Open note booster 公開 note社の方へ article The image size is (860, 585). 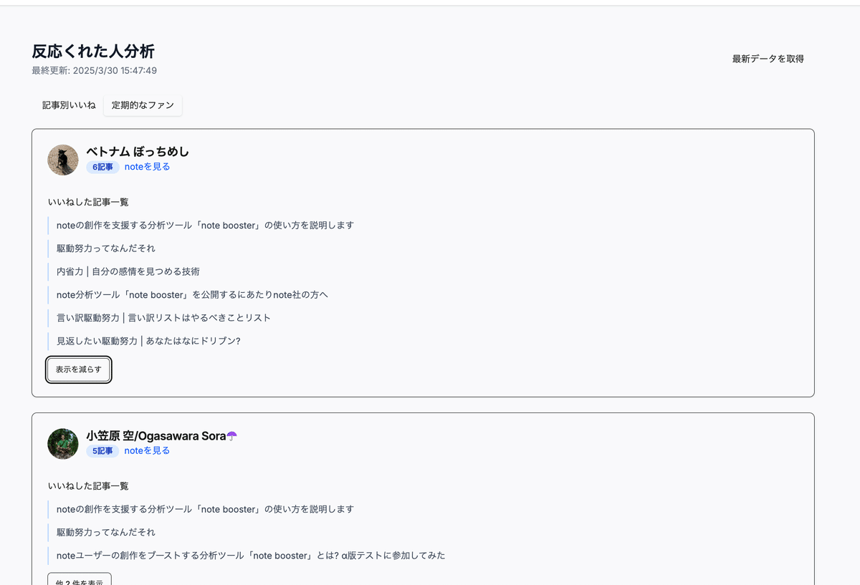click(191, 294)
